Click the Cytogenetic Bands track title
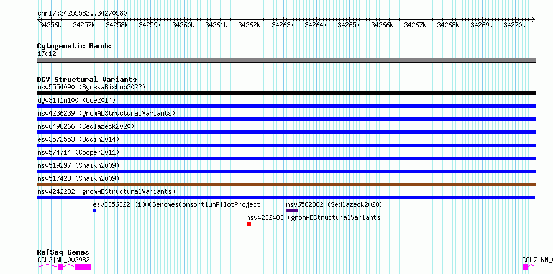Screen dimensions: 553x274 click(74, 46)
